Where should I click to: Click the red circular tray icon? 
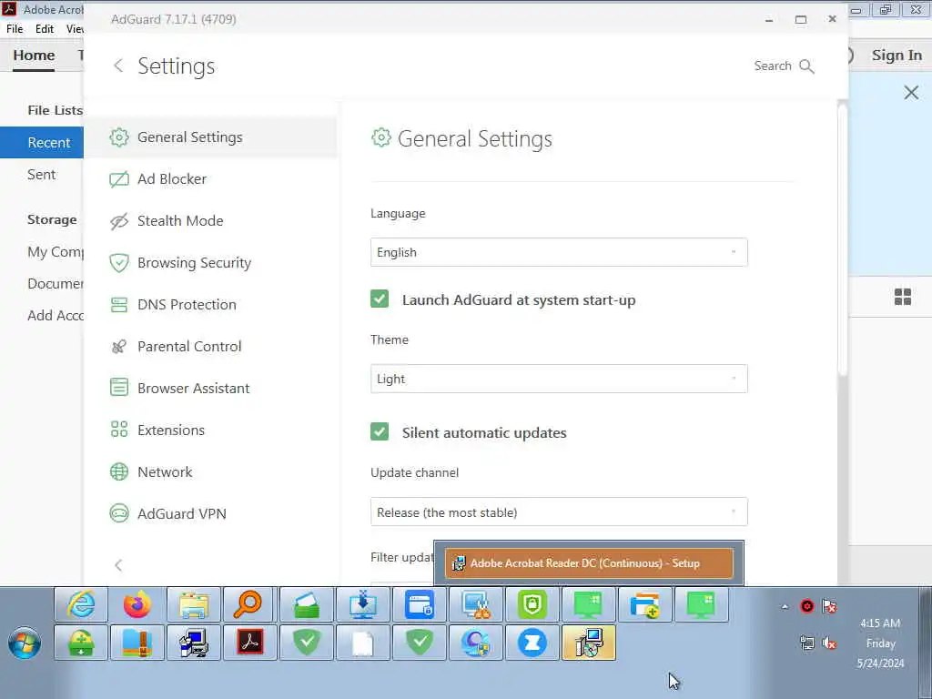point(807,606)
